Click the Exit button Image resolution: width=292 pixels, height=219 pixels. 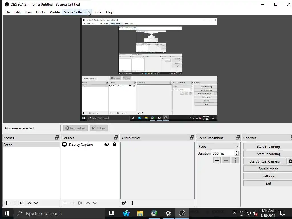(268, 183)
